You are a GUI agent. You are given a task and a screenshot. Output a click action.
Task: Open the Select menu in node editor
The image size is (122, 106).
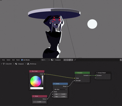coord(8,60)
